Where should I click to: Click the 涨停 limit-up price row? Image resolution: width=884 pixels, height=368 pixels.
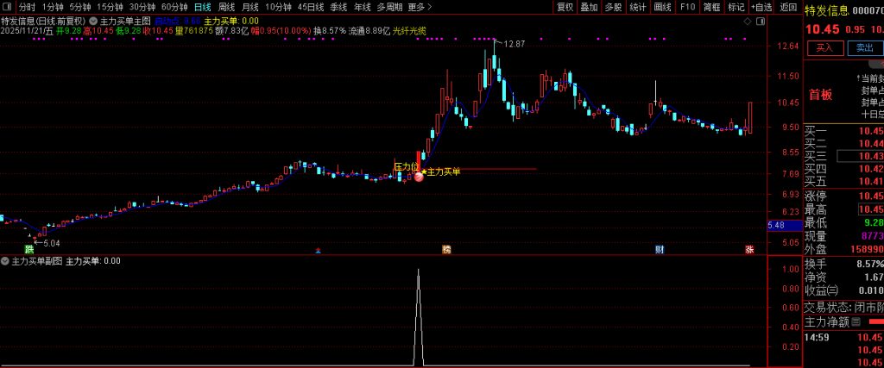click(x=843, y=196)
